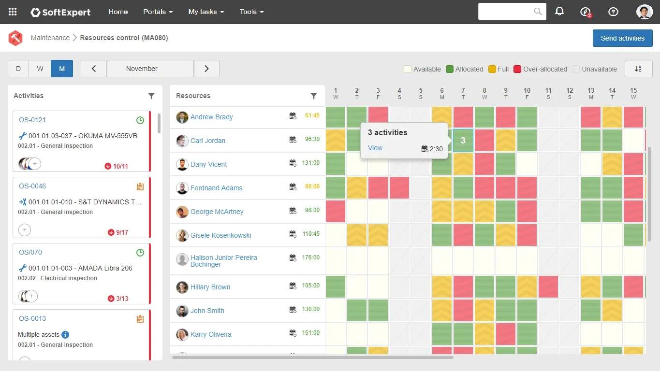Viewport: 660px width, 371px height.
Task: Go to the Home menu item
Action: tap(118, 12)
